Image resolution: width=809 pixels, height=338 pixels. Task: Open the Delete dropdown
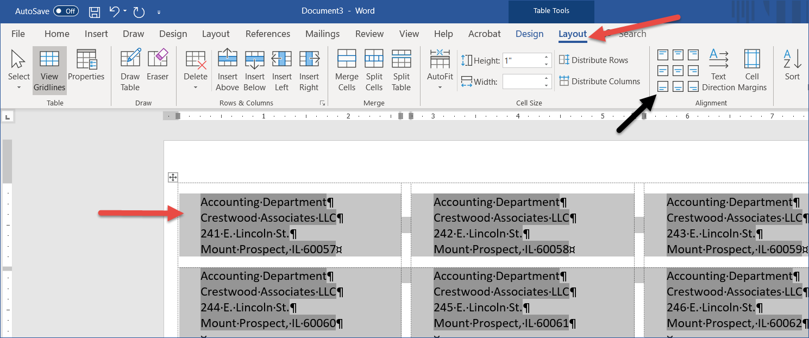196,71
